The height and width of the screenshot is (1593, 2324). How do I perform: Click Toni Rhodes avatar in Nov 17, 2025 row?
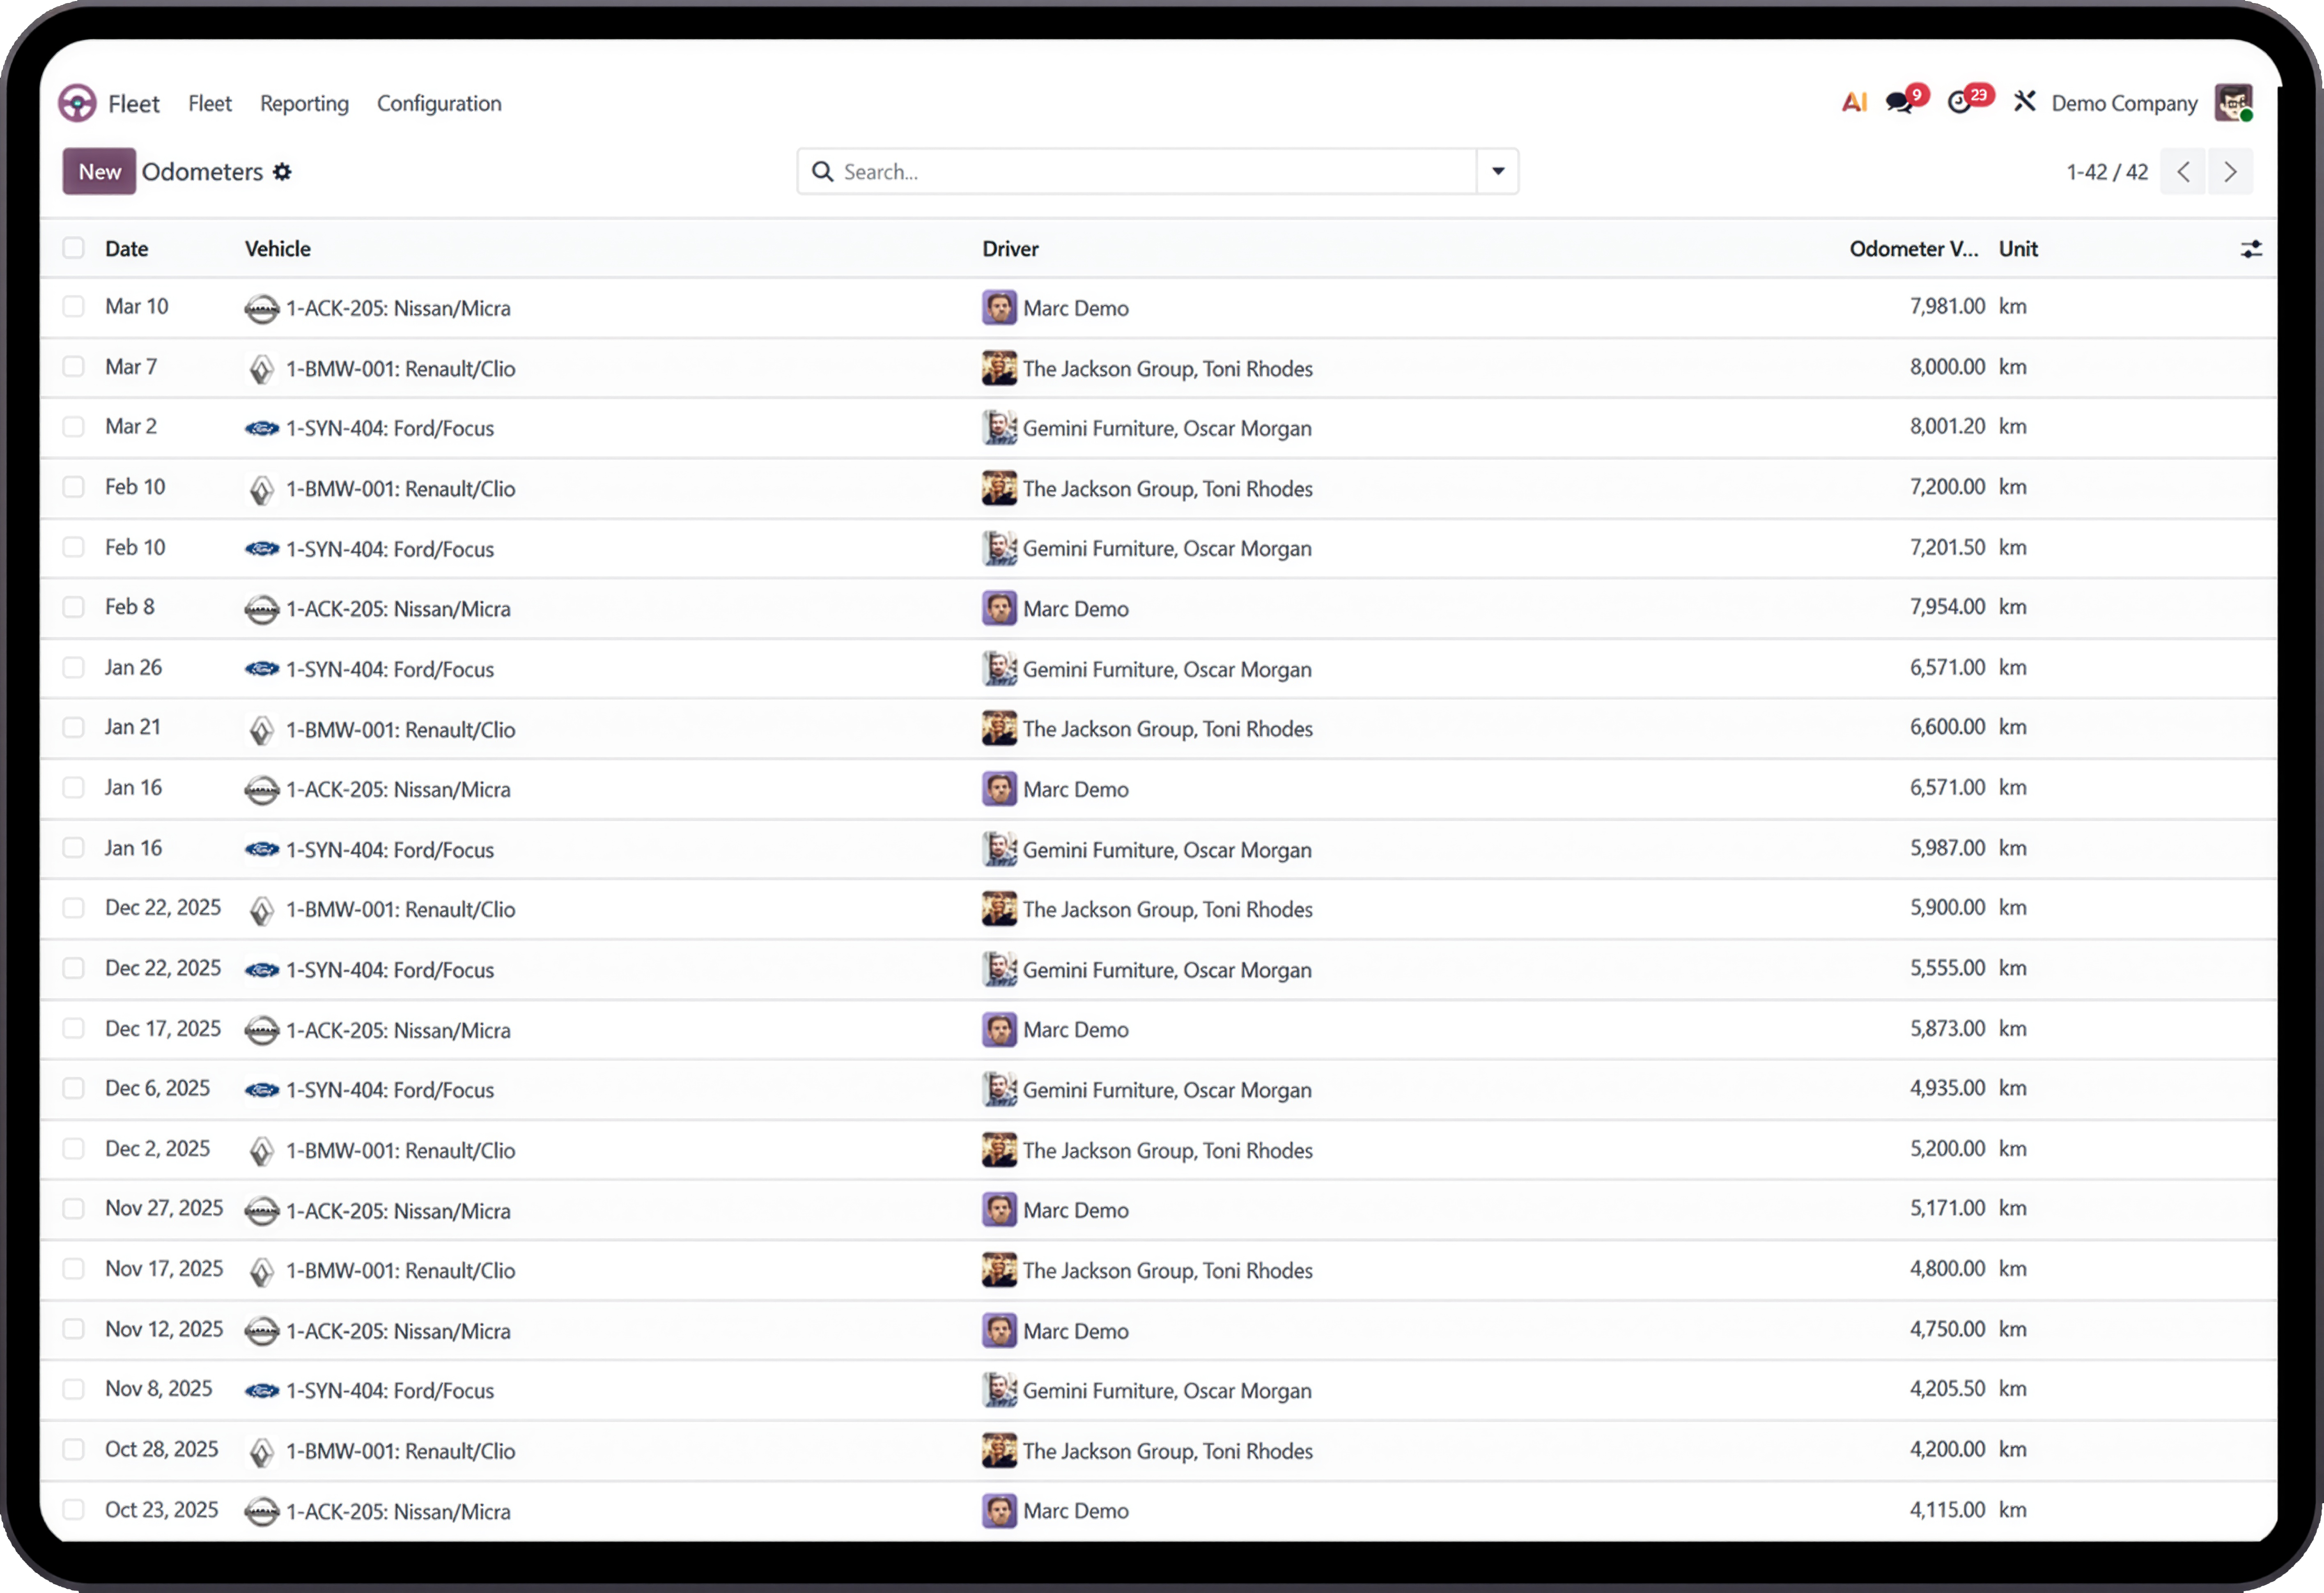pos(999,1270)
